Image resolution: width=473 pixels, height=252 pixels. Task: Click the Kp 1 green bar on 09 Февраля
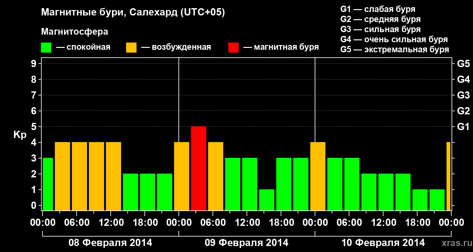267,200
